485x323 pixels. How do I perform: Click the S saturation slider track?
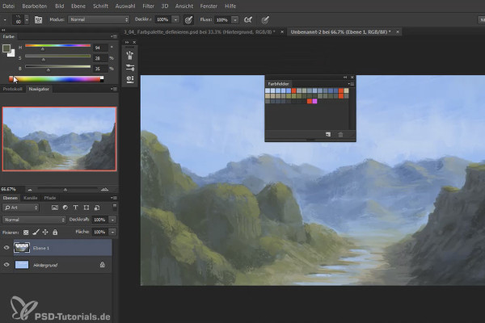click(58, 57)
